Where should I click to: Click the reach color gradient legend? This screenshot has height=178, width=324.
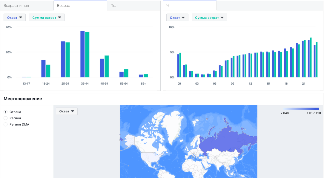click(301, 109)
